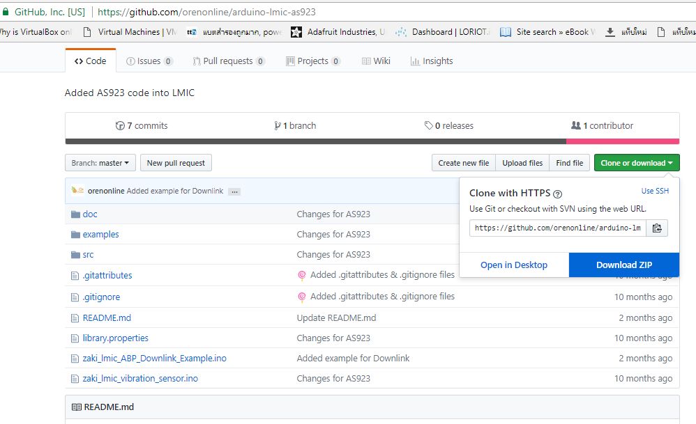This screenshot has width=696, height=424.
Task: Open the .gitattributes file link
Action: [x=107, y=276]
